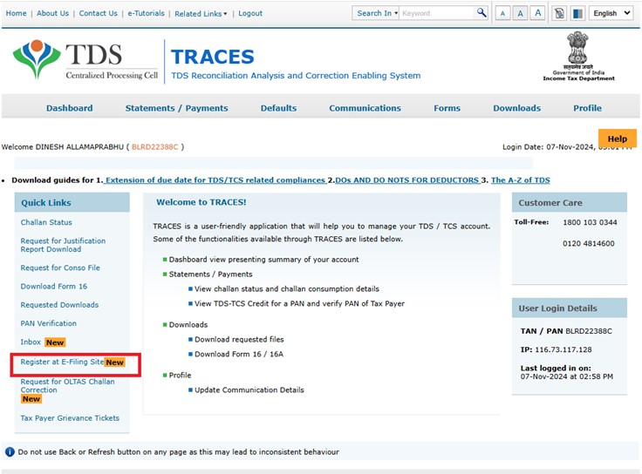Open the Profile menu
This screenshot has height=474, width=642.
587,108
